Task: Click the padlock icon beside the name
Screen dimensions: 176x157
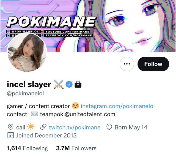Action: [x=78, y=84]
